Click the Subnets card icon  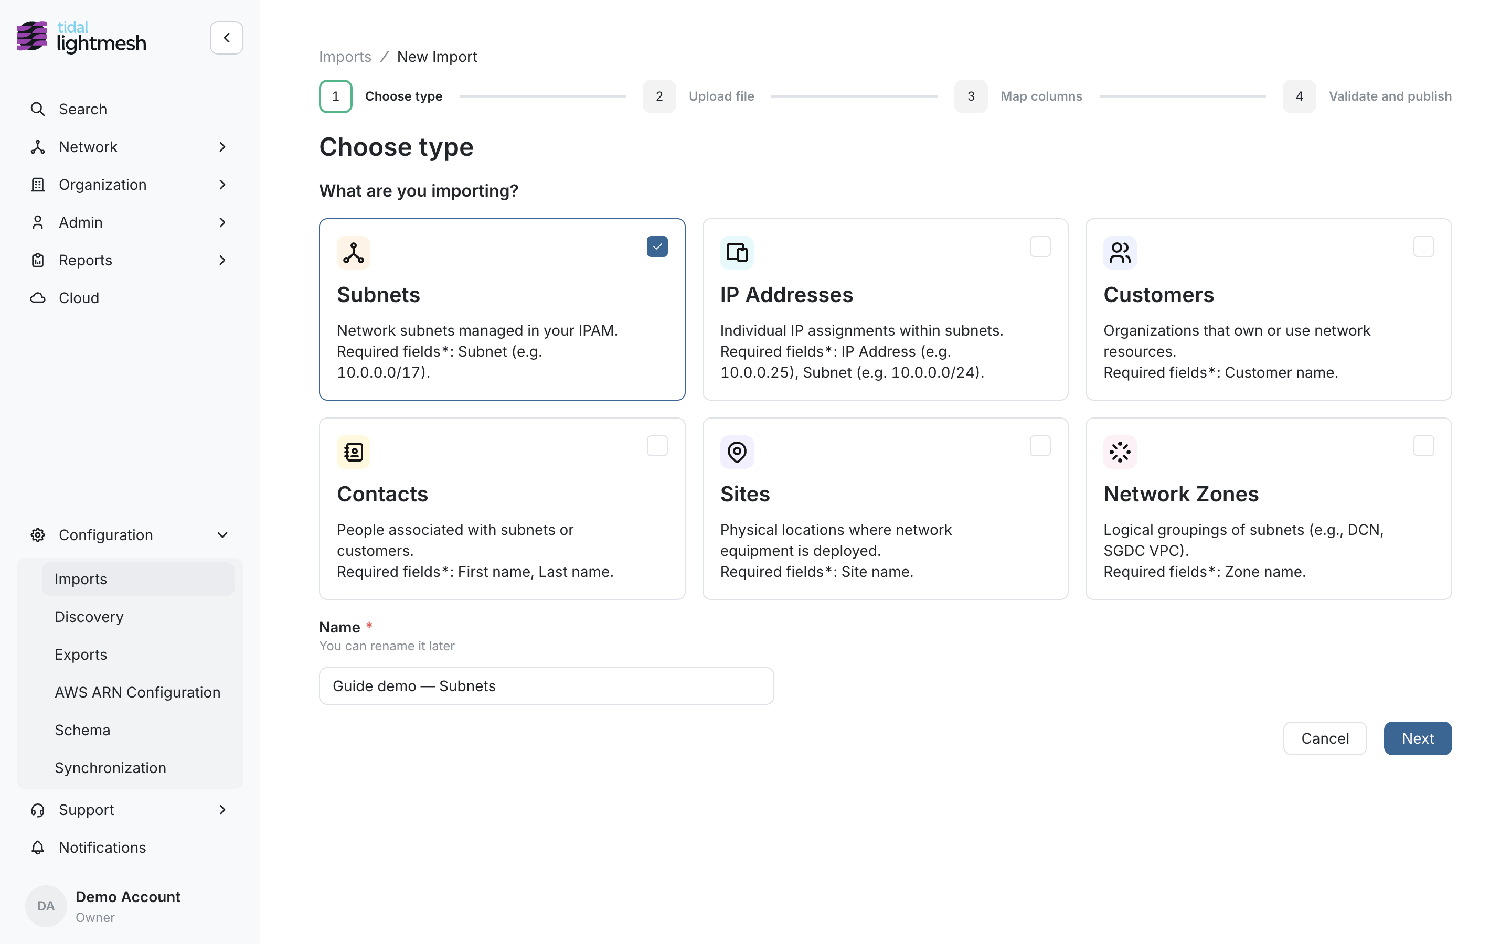click(354, 253)
